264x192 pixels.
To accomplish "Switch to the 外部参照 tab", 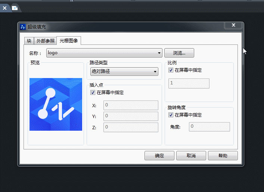I will point(46,41).
